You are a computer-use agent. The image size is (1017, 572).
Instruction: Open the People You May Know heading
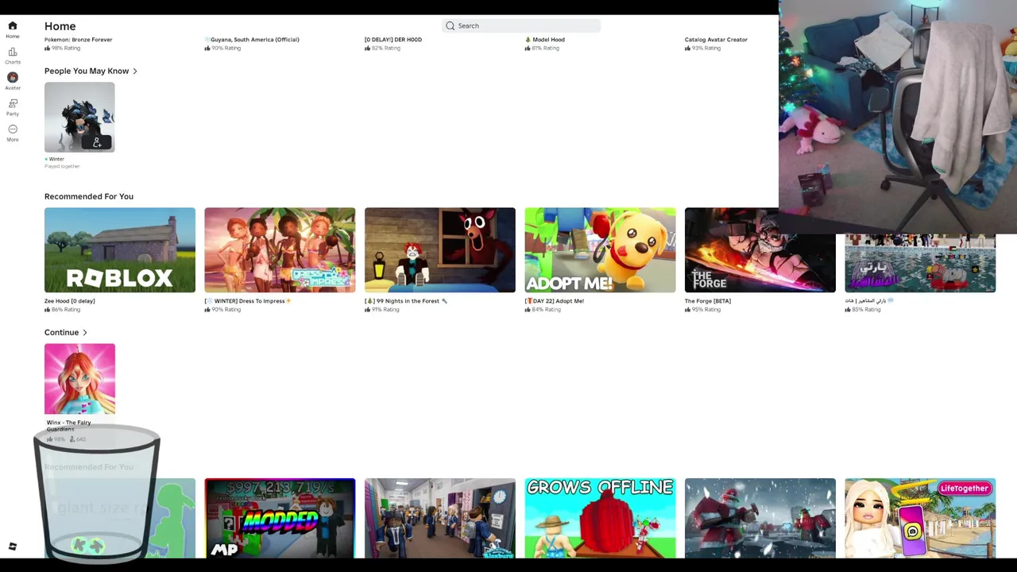(87, 71)
